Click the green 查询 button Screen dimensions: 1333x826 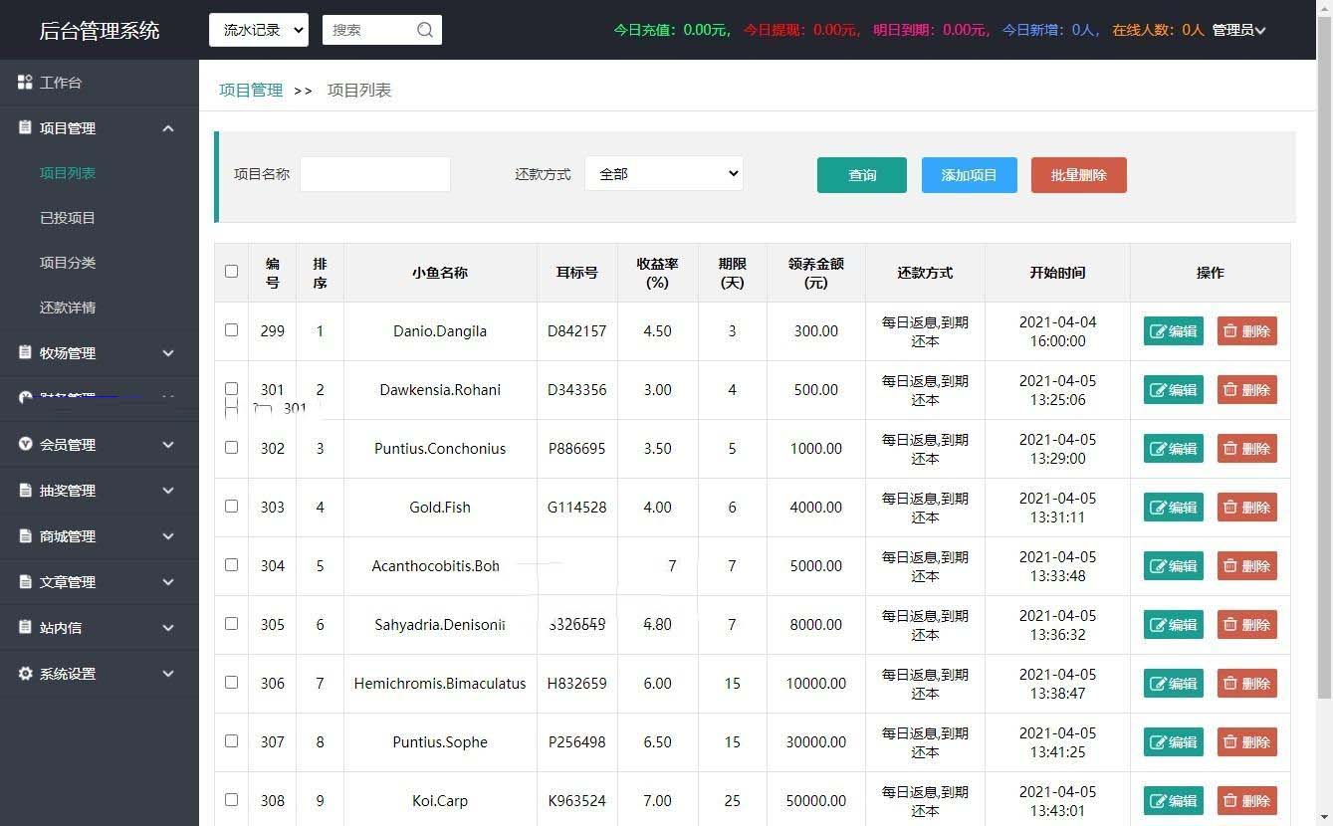point(861,175)
